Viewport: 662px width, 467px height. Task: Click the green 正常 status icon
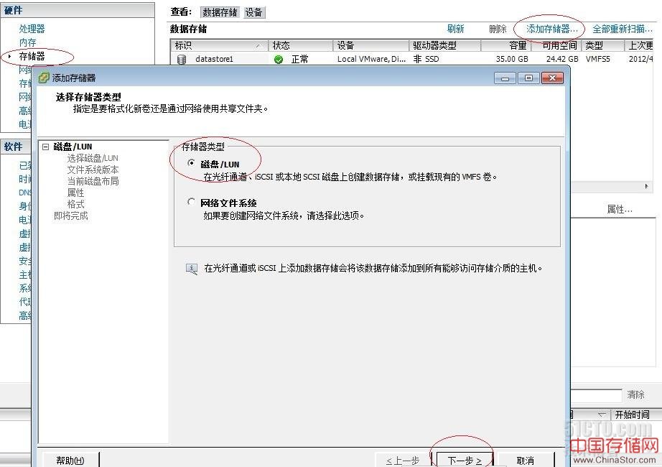(x=278, y=59)
